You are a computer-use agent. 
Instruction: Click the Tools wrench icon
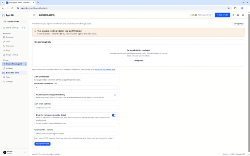pyautogui.click(x=4, y=42)
